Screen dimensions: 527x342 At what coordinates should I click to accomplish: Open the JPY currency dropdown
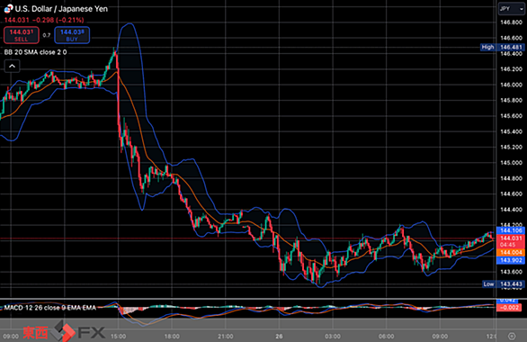511,9
